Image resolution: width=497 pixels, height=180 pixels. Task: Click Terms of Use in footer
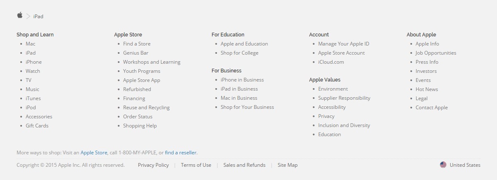[196, 165]
